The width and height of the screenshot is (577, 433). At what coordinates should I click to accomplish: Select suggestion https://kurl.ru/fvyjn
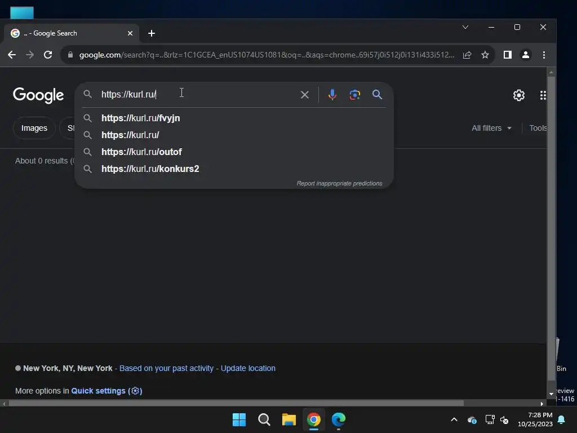pos(234,118)
